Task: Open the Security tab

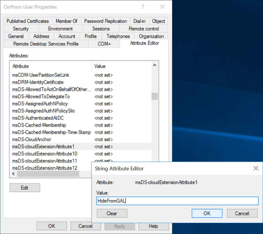Action: [21, 29]
